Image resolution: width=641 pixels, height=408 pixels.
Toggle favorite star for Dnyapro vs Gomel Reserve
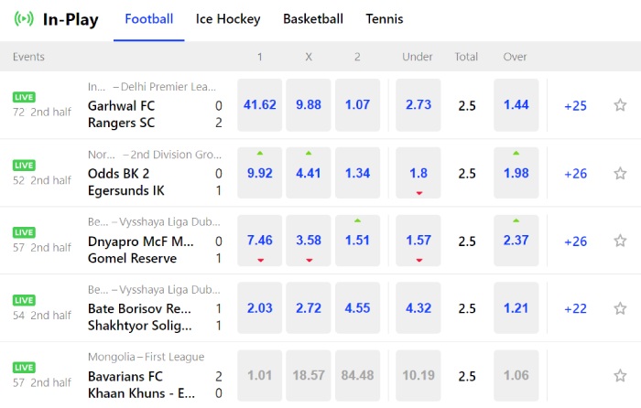click(620, 241)
